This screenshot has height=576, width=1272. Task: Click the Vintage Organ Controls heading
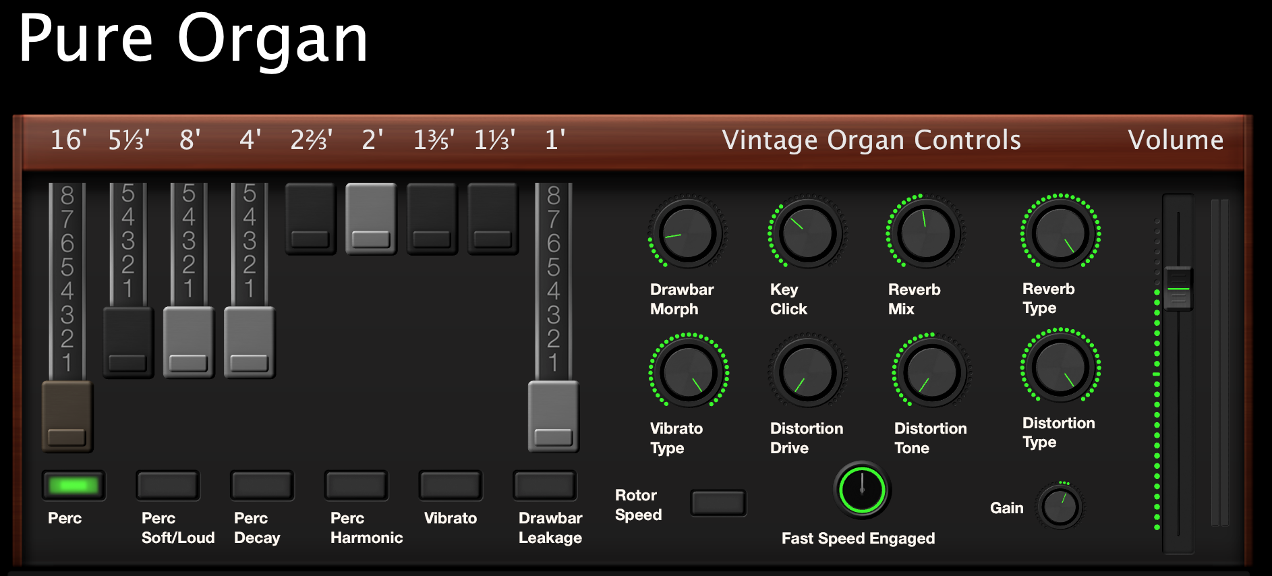871,140
